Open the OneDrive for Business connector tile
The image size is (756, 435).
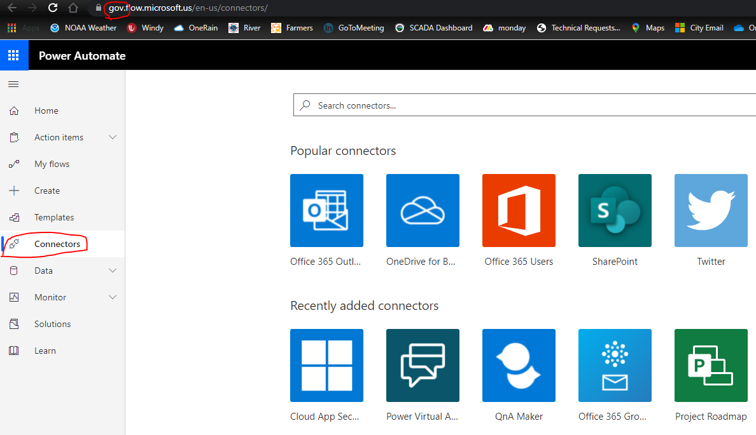(x=423, y=210)
